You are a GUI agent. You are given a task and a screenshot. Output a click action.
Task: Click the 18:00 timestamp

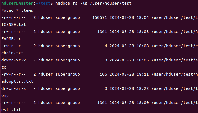tap(143, 103)
